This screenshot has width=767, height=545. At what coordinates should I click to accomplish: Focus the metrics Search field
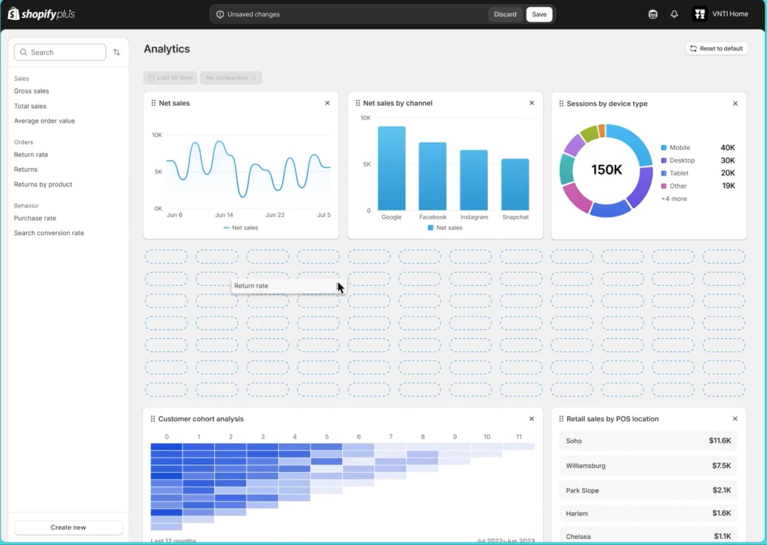[60, 52]
